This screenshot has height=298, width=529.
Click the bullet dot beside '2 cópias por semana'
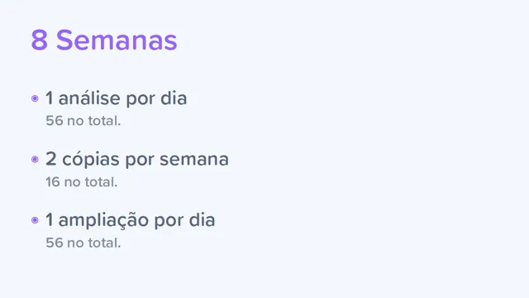coord(35,160)
